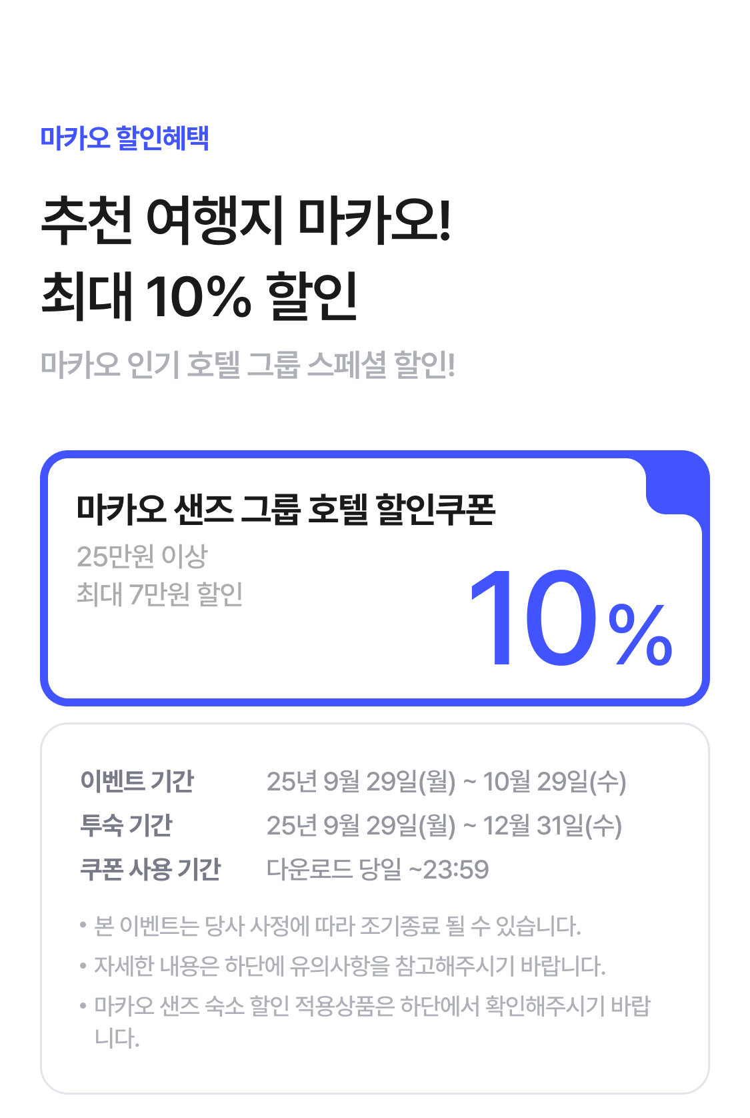The height and width of the screenshot is (1118, 750).
Task: Click the 마카오 인기 호텔 그룹 스페셜 할인! subtitle
Action: click(247, 365)
